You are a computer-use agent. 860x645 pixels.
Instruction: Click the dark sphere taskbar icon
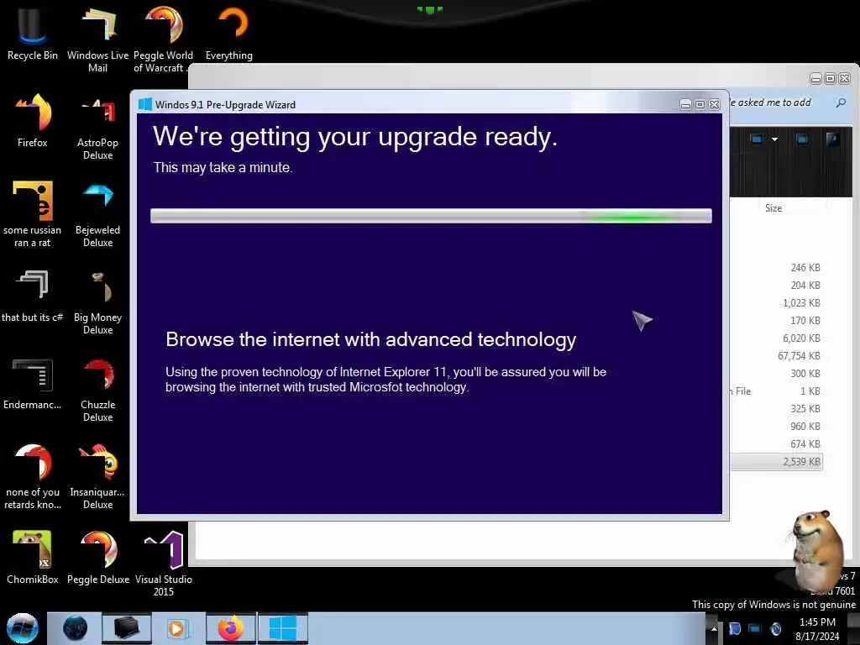pyautogui.click(x=75, y=628)
